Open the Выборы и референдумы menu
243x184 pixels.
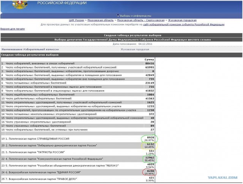click(136, 16)
